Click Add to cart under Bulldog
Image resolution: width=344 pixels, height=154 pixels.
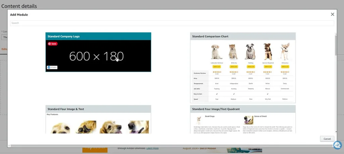coord(251,66)
